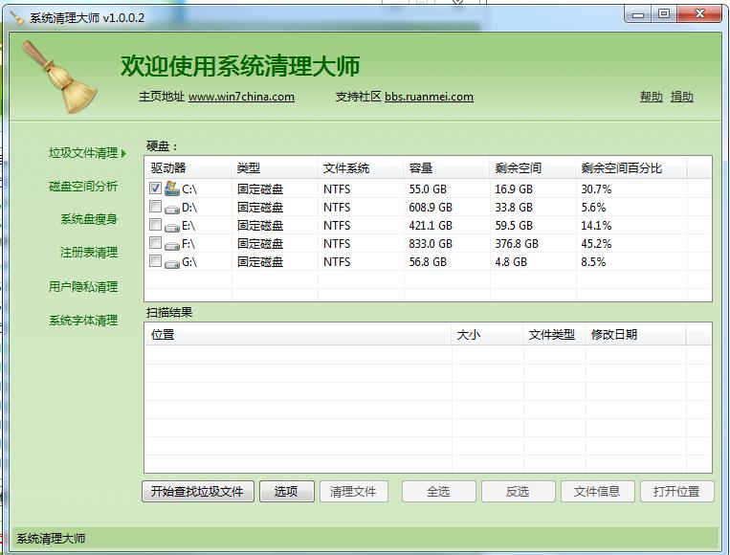Check the D:\ drive checkbox
This screenshot has width=730, height=555.
155,206
